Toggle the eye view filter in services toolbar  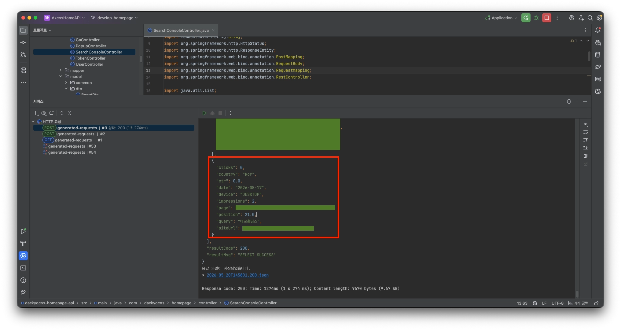44,113
